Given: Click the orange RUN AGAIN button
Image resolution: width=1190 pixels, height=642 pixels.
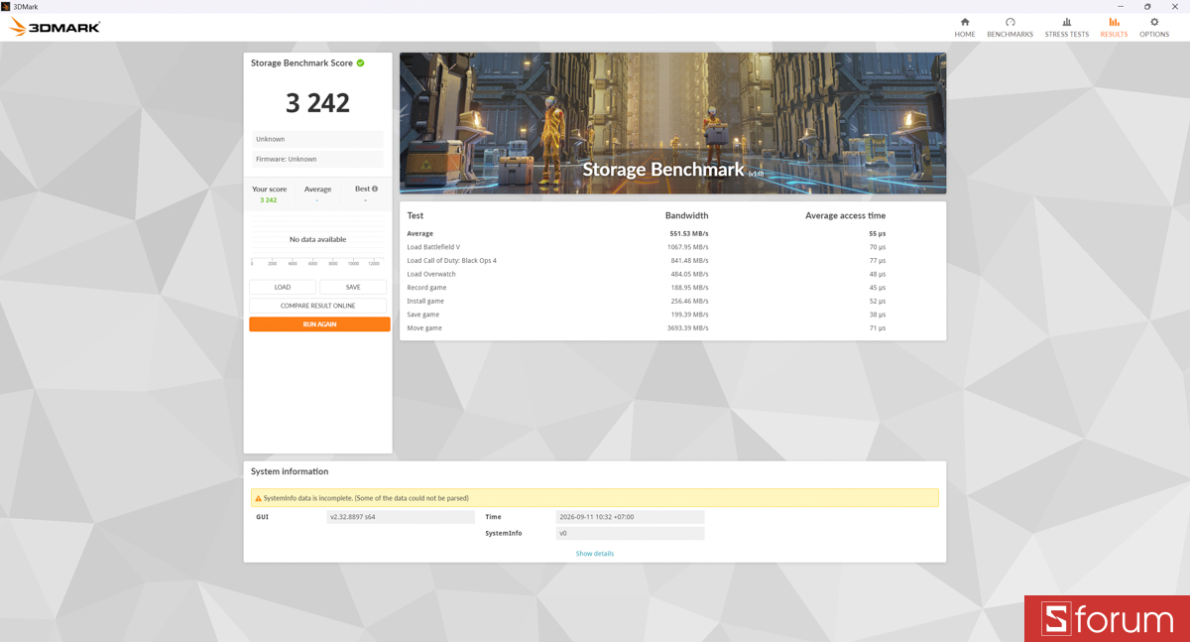Looking at the screenshot, I should click(319, 324).
